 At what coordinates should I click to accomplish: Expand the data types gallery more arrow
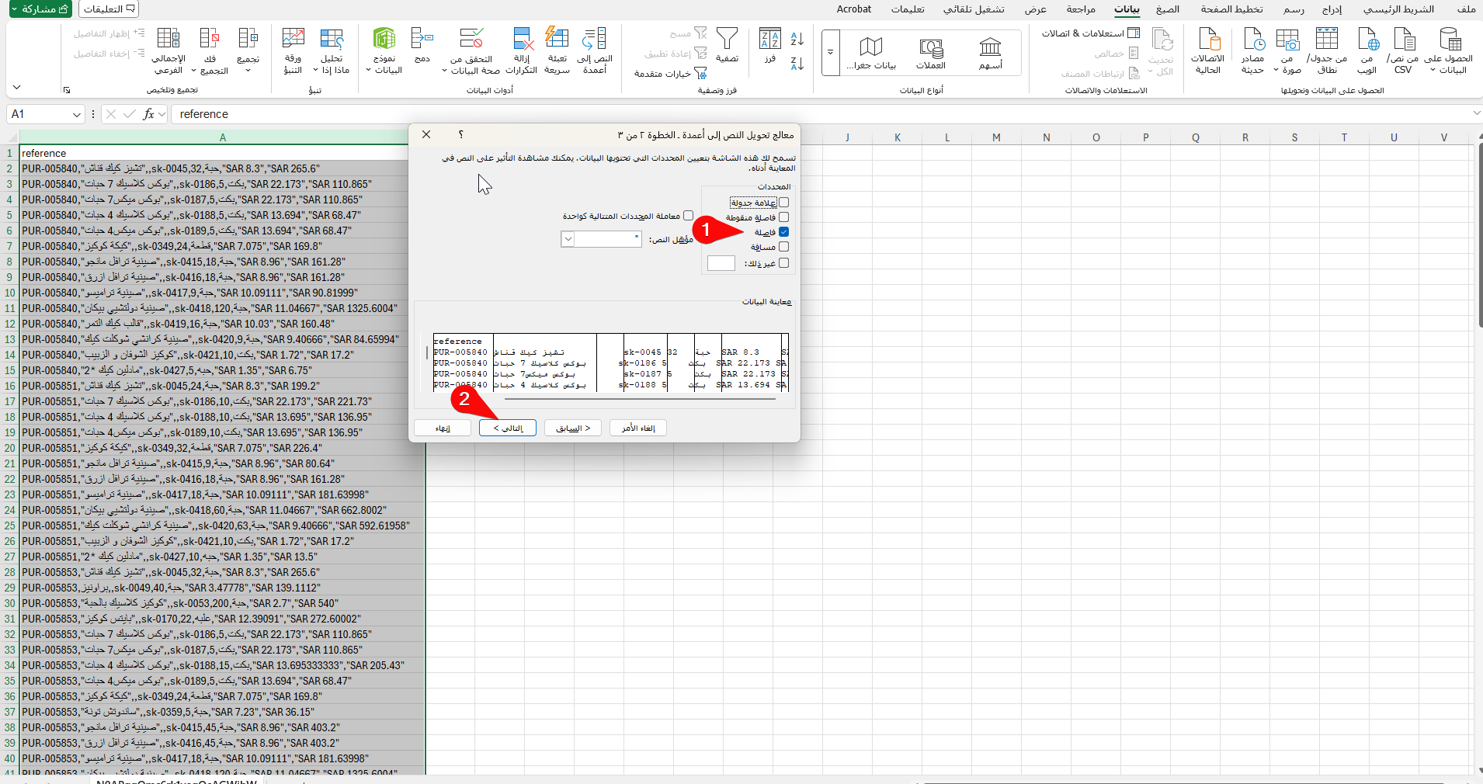830,53
